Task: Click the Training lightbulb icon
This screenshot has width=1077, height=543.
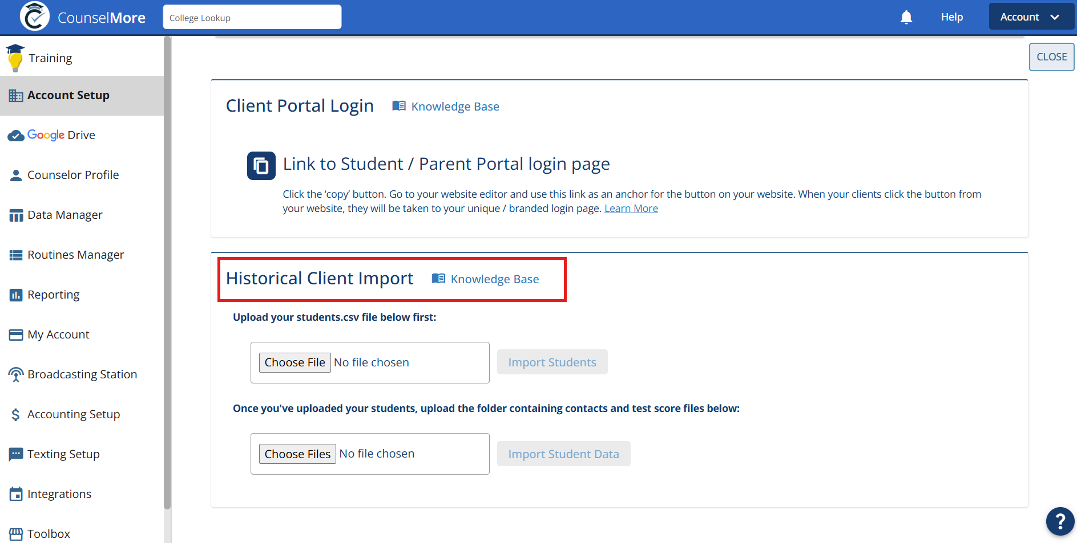Action: pos(15,58)
